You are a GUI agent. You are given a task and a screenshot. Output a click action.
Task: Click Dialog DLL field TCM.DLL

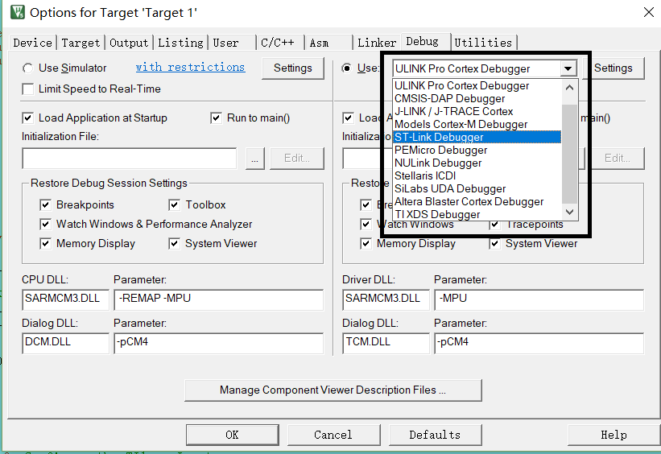tap(386, 343)
